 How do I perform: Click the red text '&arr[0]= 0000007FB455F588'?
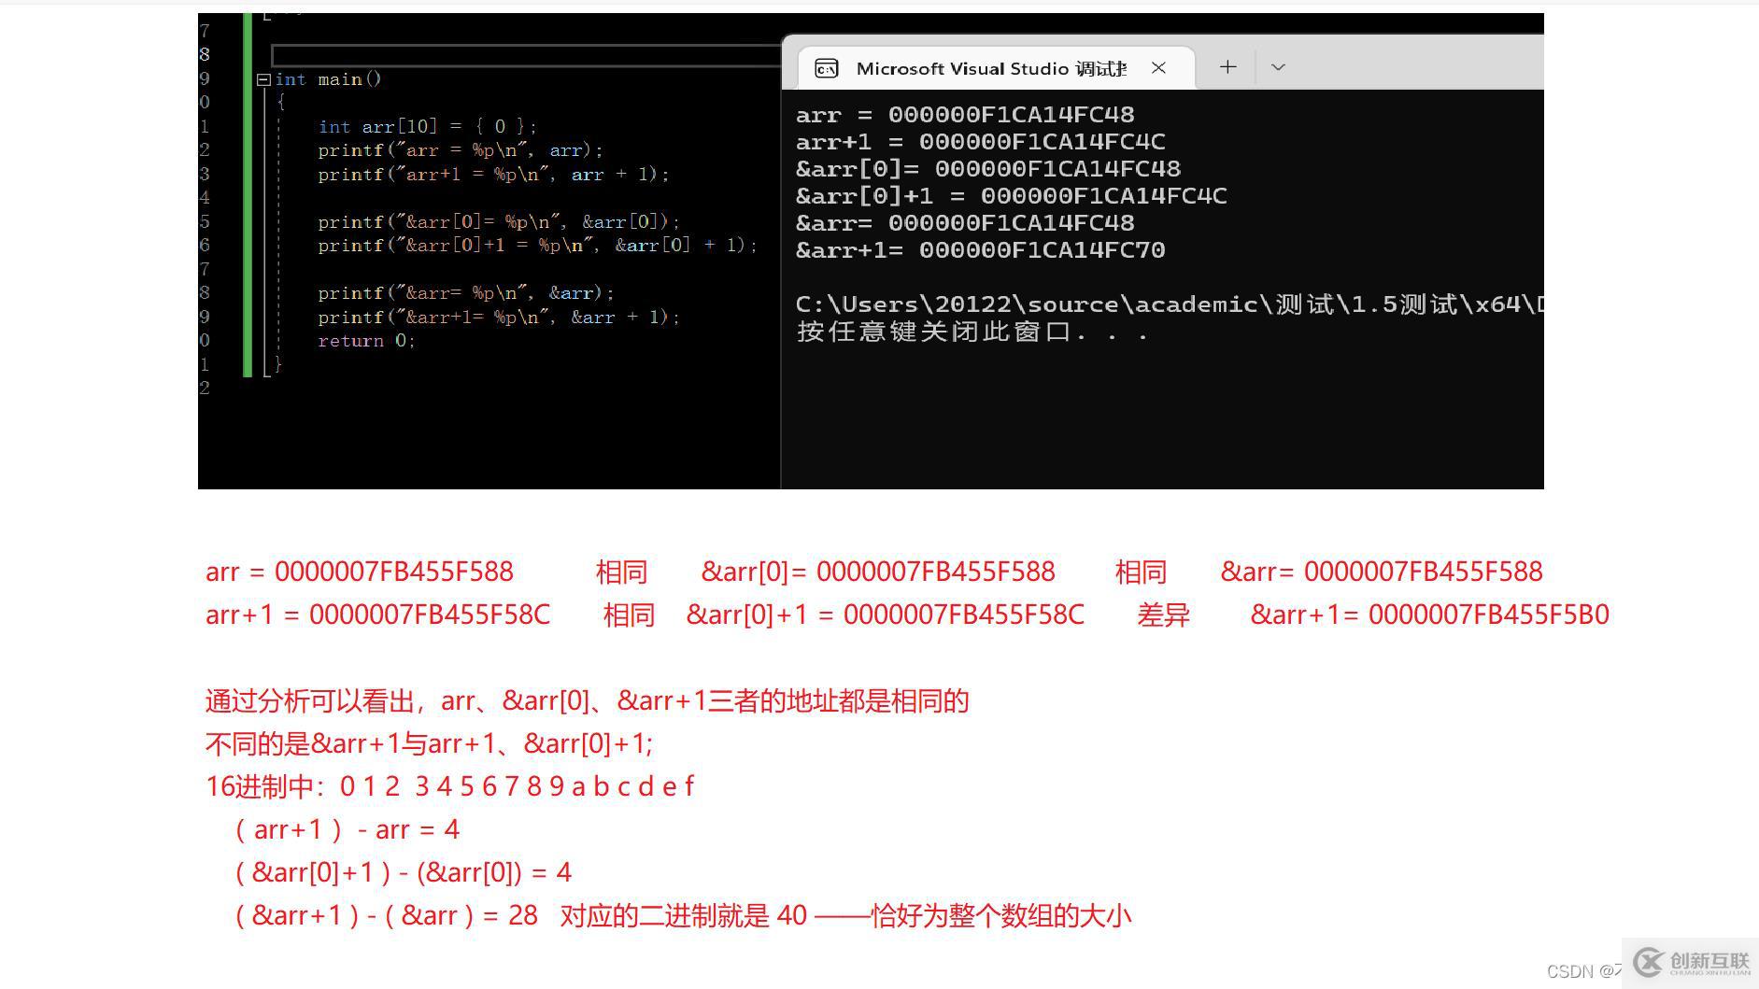(878, 572)
